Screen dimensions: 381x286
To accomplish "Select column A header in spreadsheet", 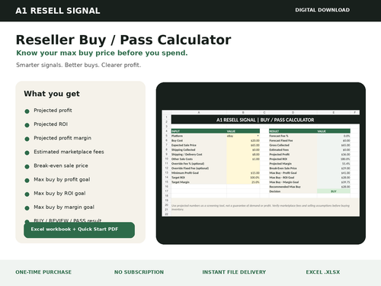I will (199, 112).
